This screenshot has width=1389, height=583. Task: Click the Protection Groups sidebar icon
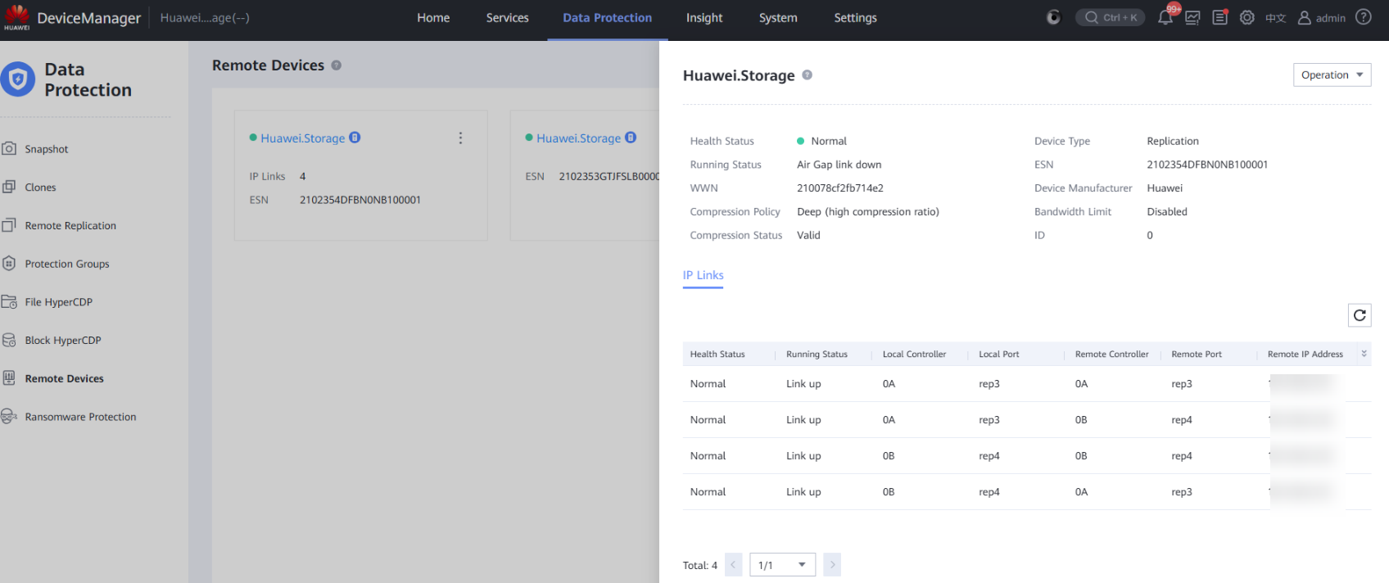[9, 263]
